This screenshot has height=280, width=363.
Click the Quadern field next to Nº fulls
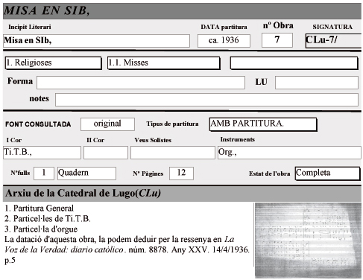click(86, 174)
